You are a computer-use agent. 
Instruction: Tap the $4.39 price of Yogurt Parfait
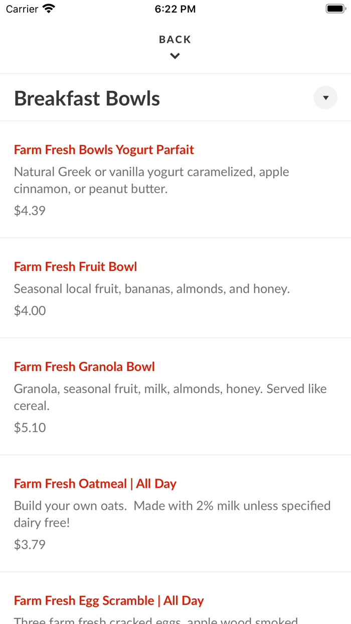click(x=30, y=210)
